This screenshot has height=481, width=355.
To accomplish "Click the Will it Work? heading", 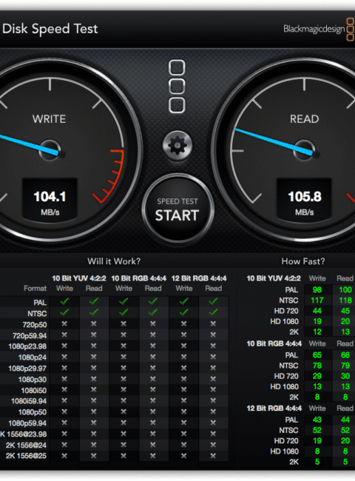I will click(x=114, y=261).
